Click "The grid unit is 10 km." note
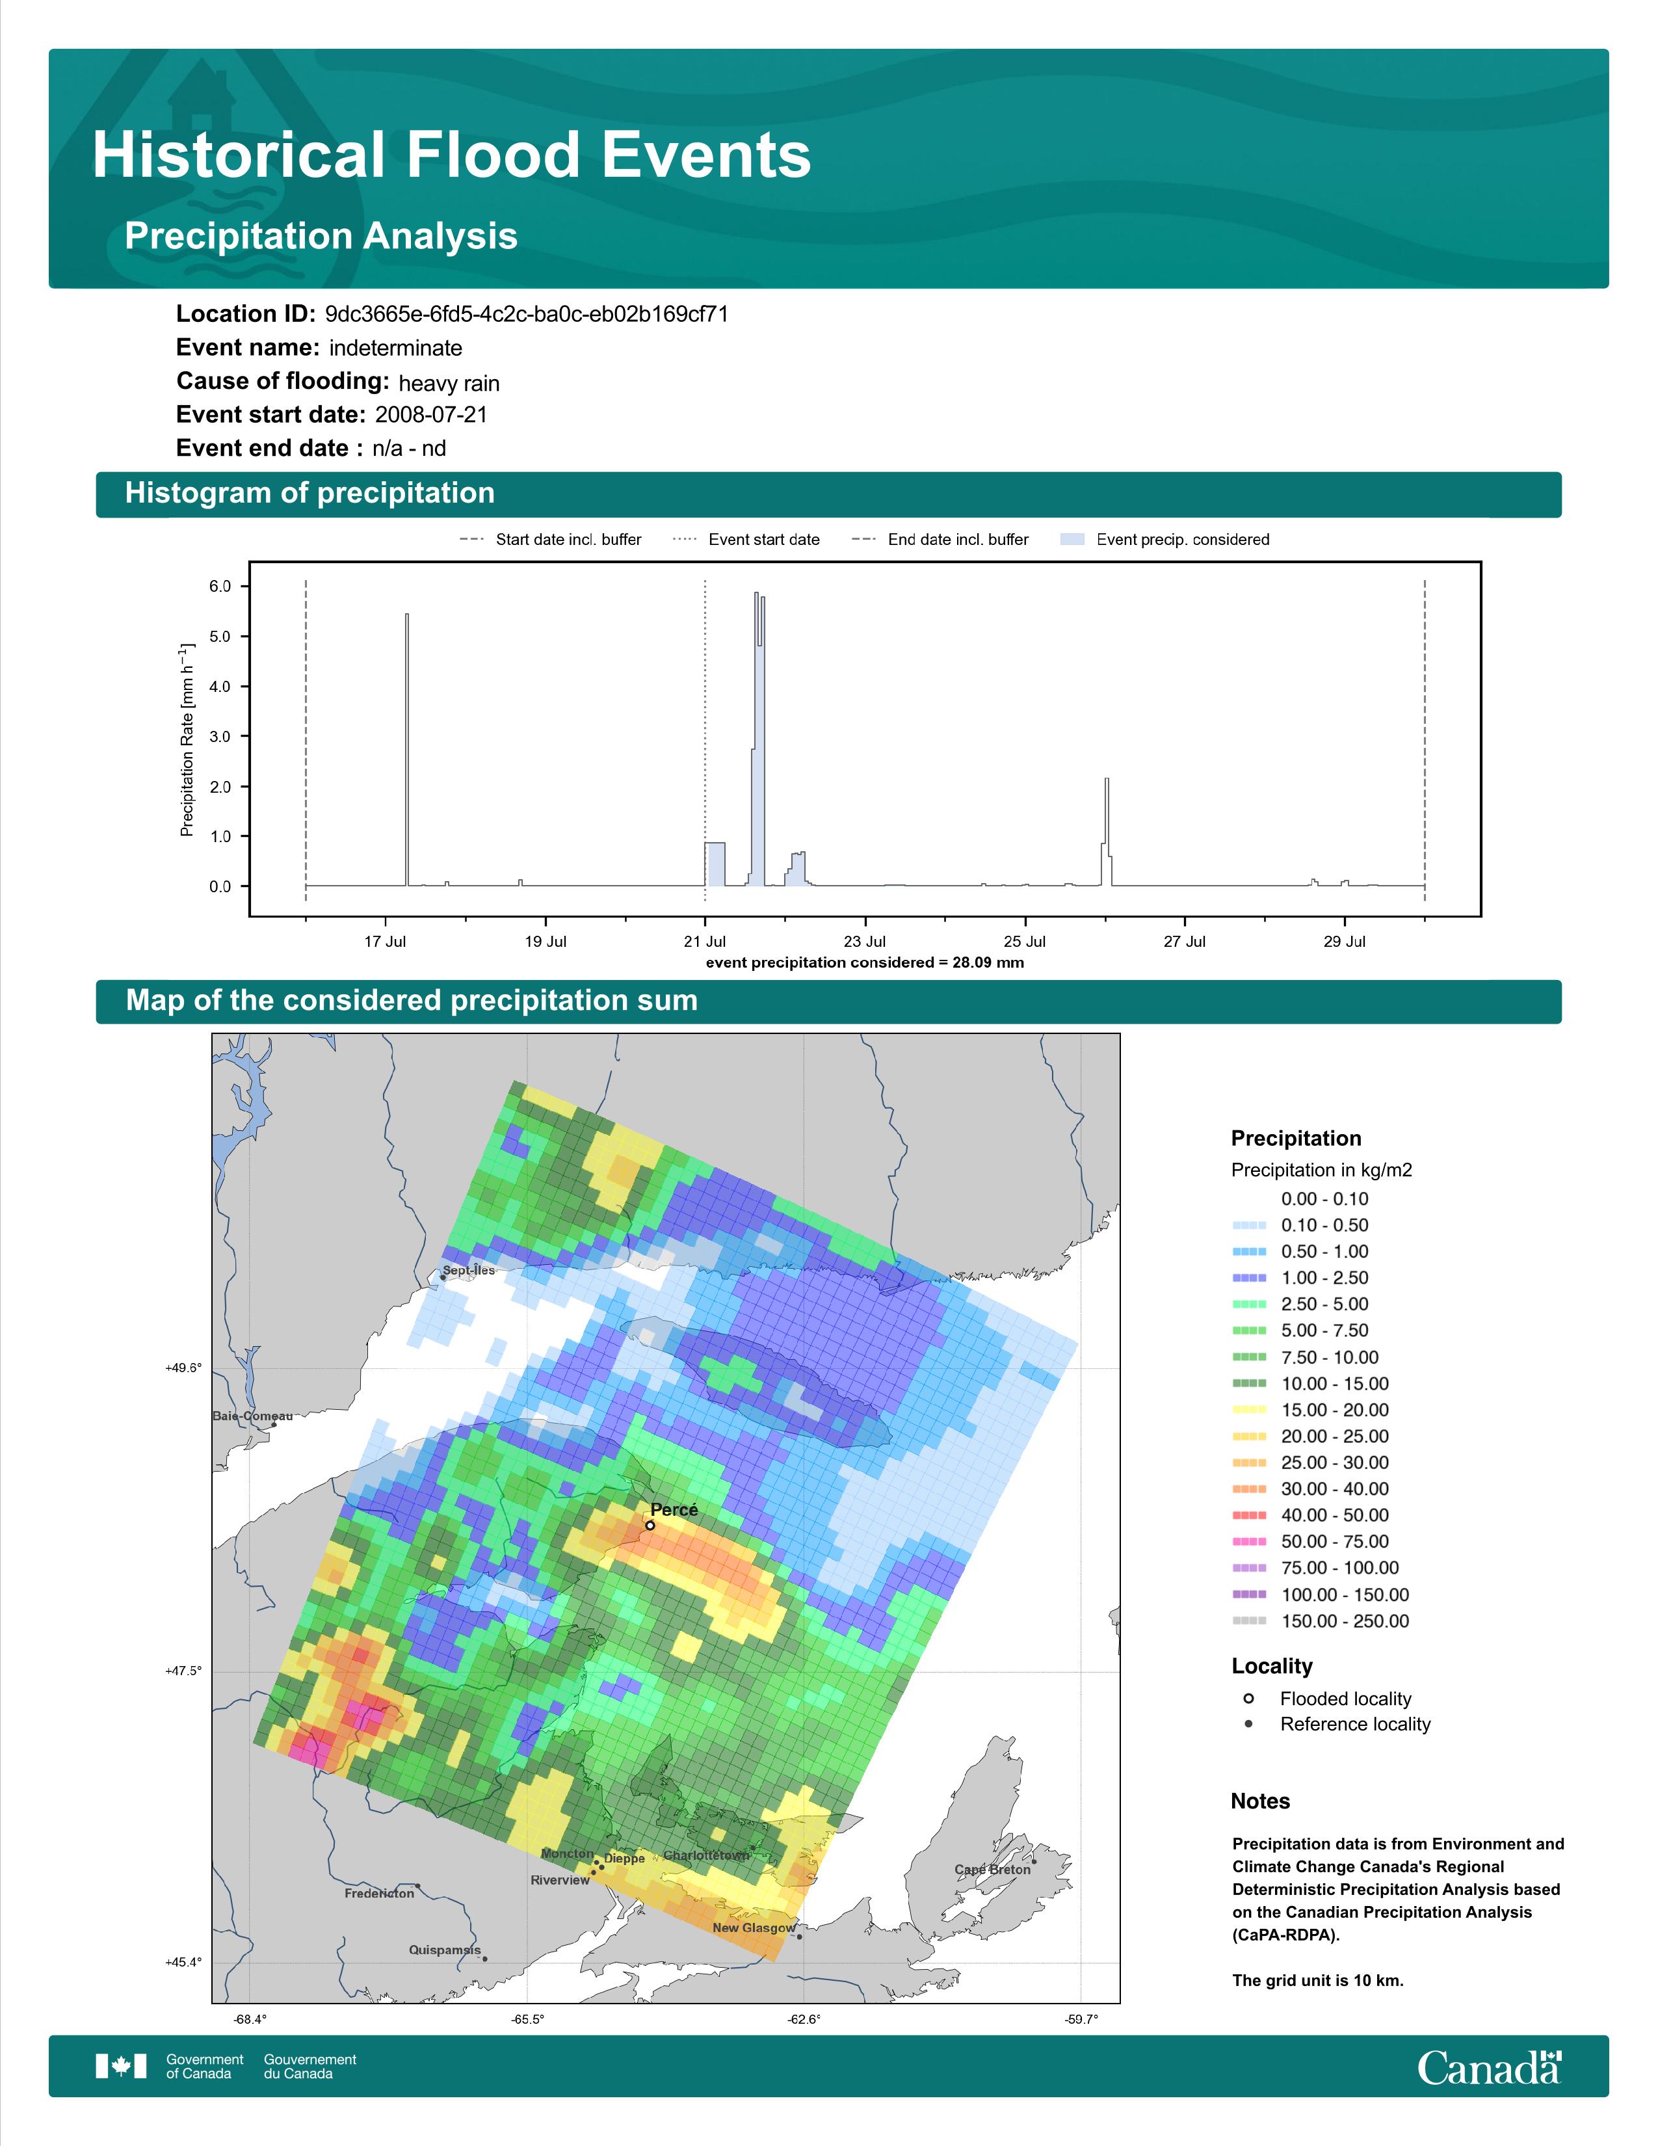 [x=1318, y=1980]
